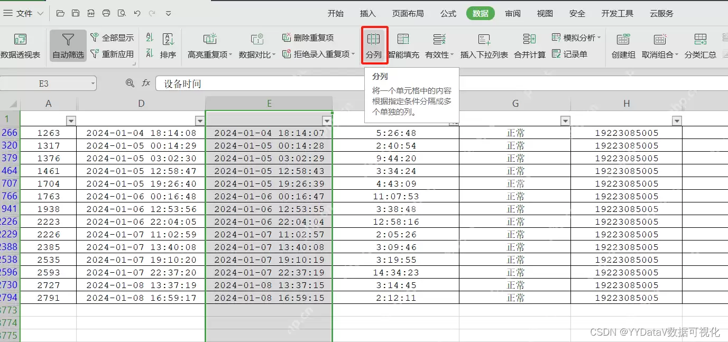Switch to the 开始 tab
Screen dimensions: 728x342
336,14
